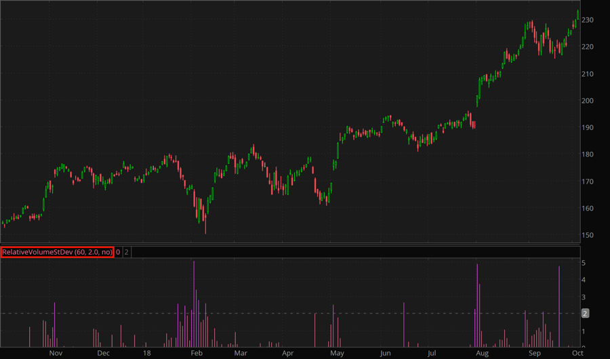610x359 pixels.
Task: Click the Feb label on the time axis
Action: coord(196,353)
